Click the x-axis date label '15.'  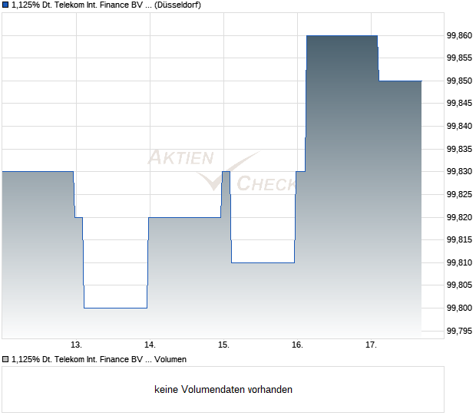click(223, 345)
